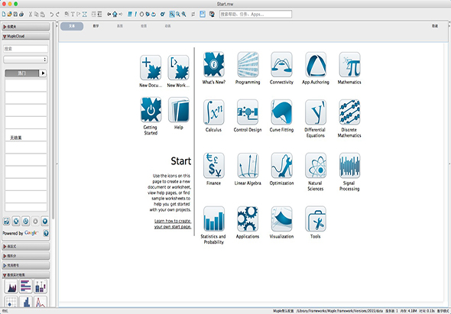The image size is (451, 314).
Task: Click the interrupt computation stop icon
Action: [141, 14]
